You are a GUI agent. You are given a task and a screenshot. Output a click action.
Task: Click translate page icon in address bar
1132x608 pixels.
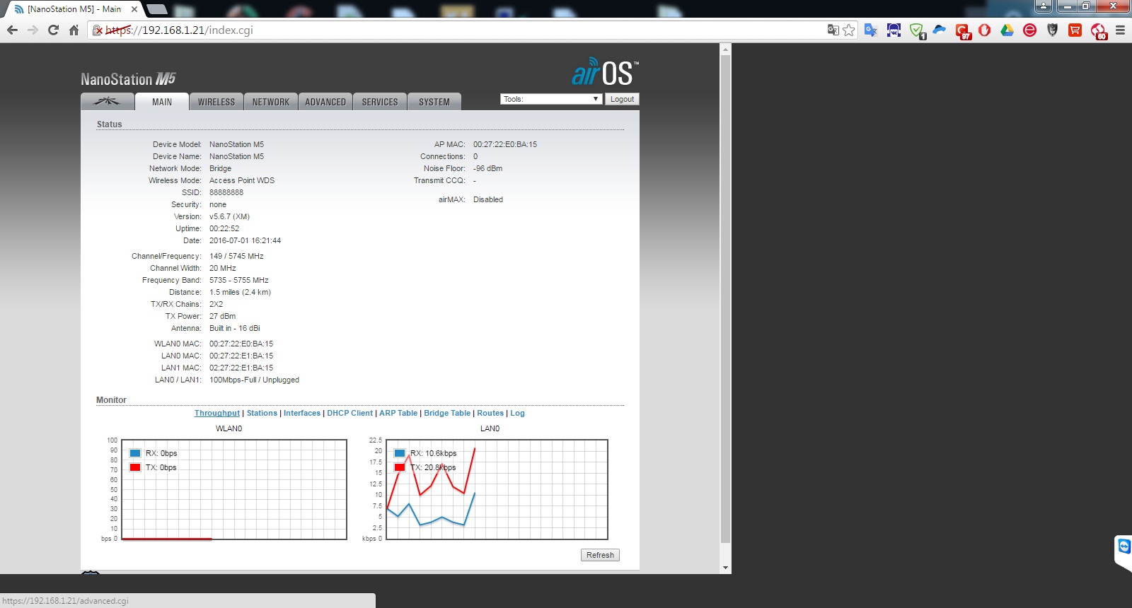(833, 30)
